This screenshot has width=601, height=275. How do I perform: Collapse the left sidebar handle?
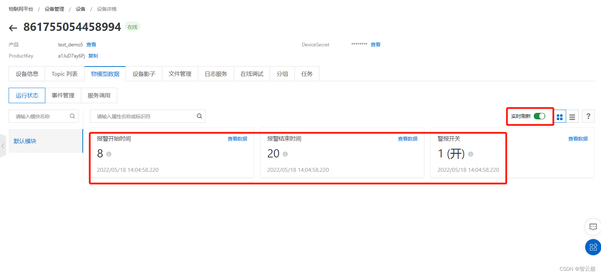tap(3, 146)
